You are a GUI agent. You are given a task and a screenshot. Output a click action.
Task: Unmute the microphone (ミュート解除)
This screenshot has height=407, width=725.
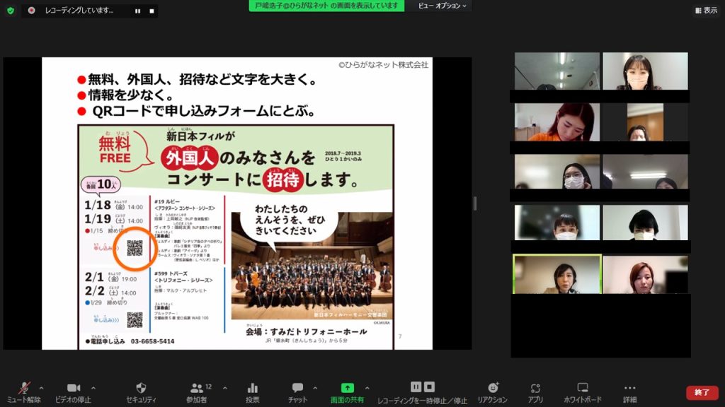coord(24,393)
